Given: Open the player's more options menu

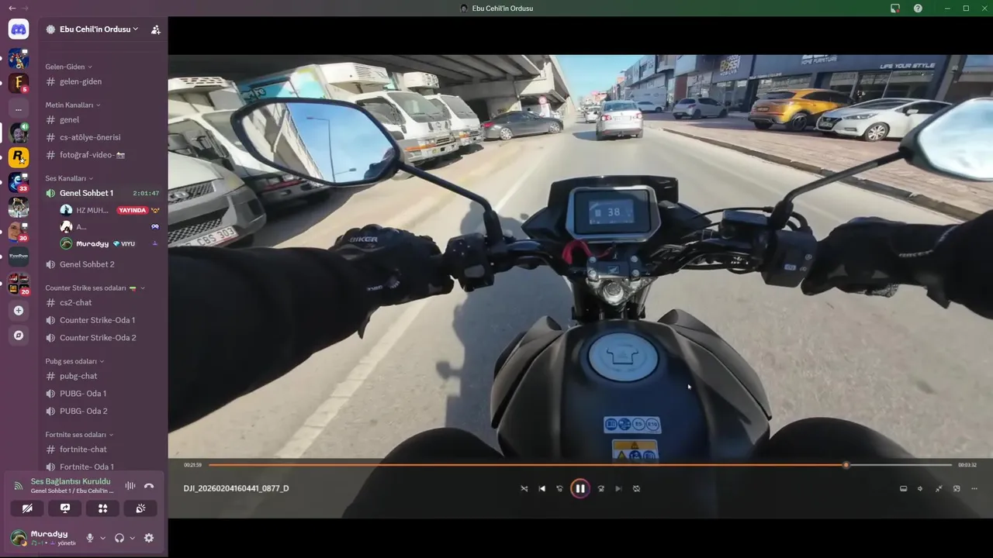Looking at the screenshot, I should [x=974, y=488].
